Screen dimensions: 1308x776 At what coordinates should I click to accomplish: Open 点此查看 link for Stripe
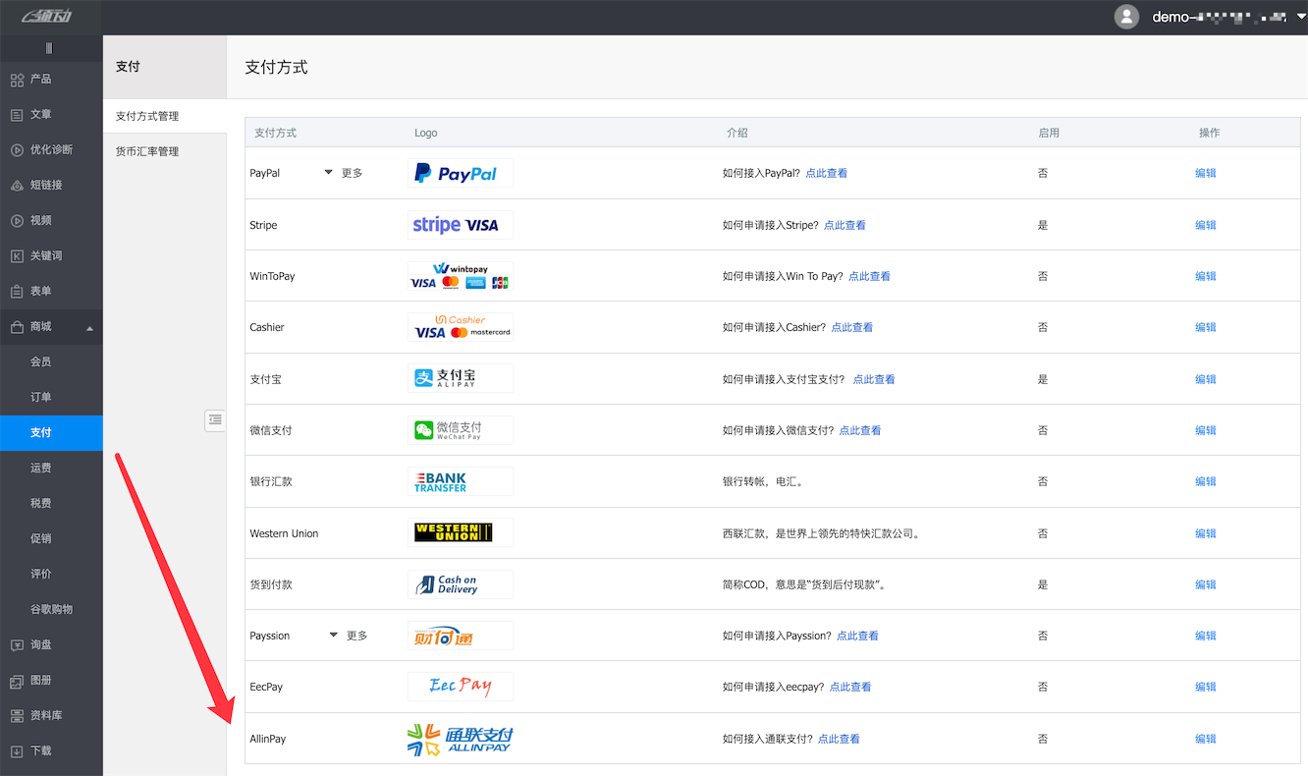click(x=844, y=224)
